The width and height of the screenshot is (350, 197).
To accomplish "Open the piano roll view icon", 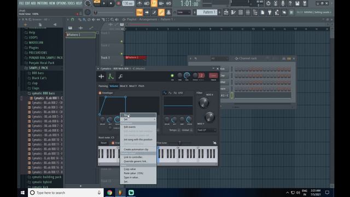I will pyautogui.click(x=234, y=12).
